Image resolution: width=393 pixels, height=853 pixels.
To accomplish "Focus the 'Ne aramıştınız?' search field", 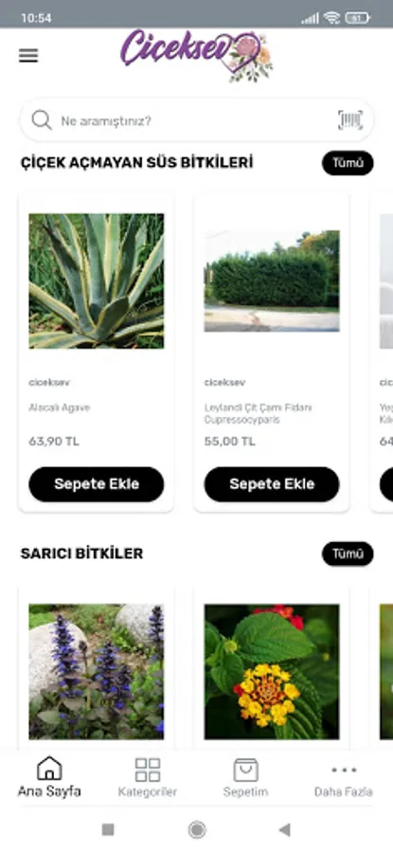I will 197,120.
